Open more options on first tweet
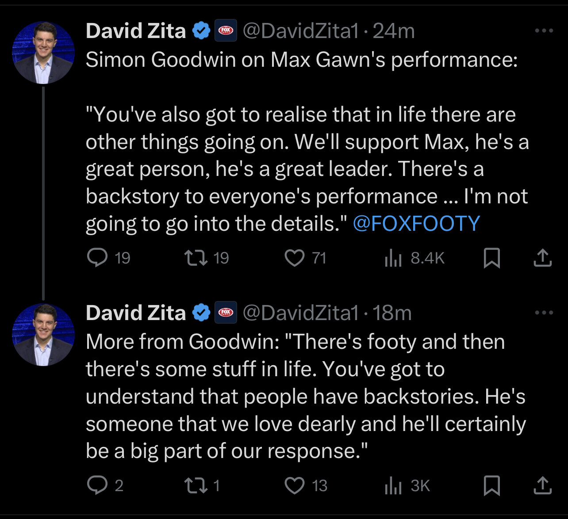 (x=544, y=31)
